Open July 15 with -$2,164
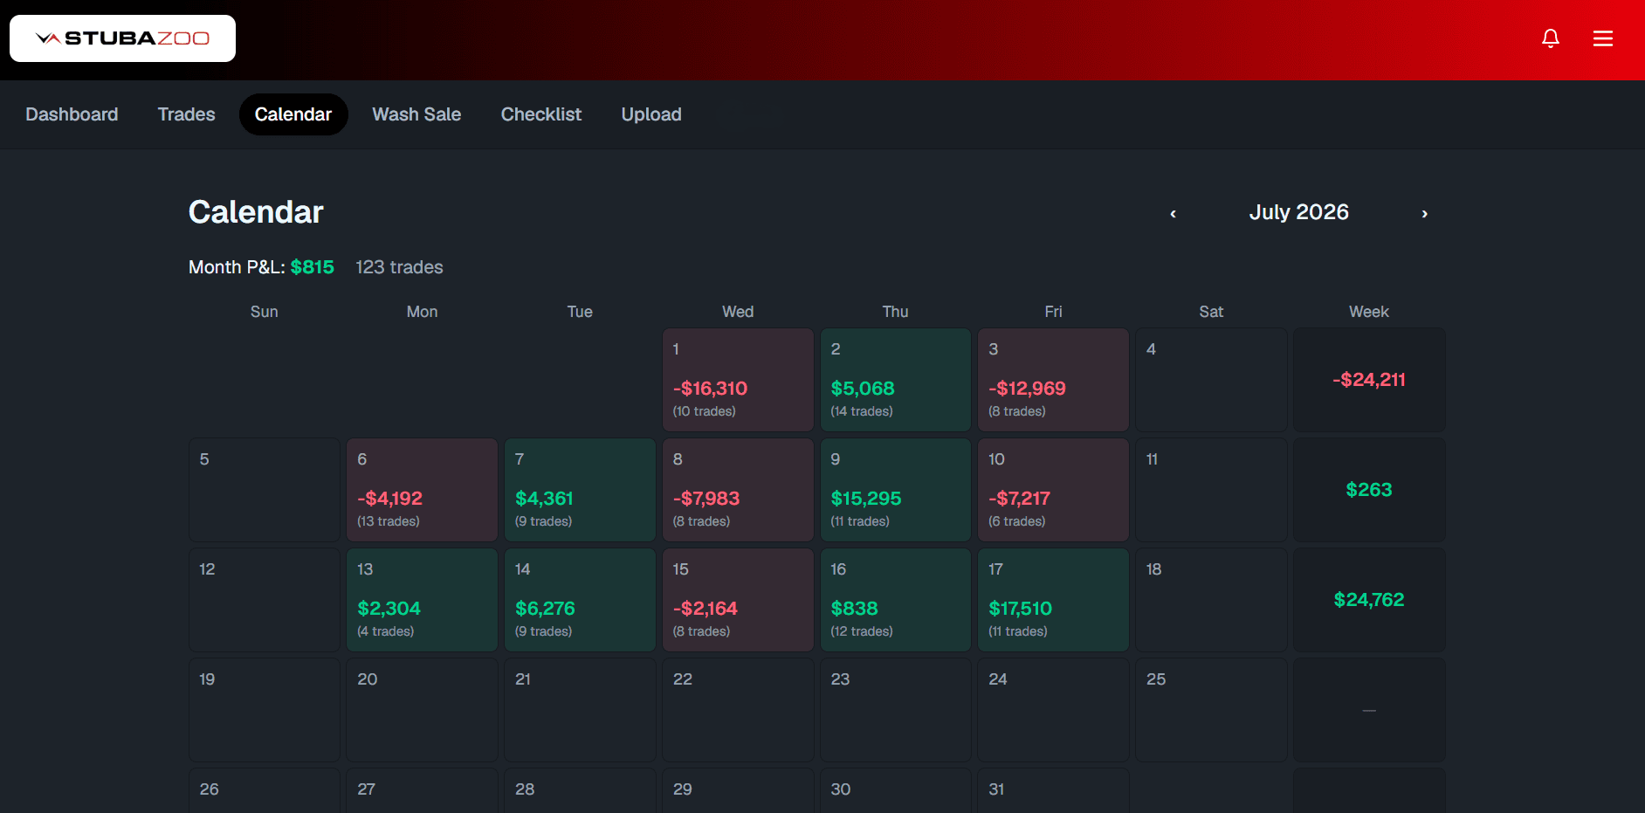Screen dimensions: 1645x813 pos(738,600)
